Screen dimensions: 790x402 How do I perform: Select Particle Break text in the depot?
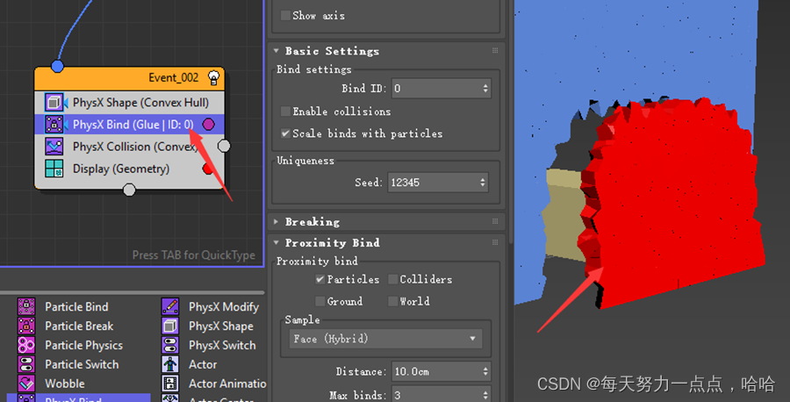79,326
